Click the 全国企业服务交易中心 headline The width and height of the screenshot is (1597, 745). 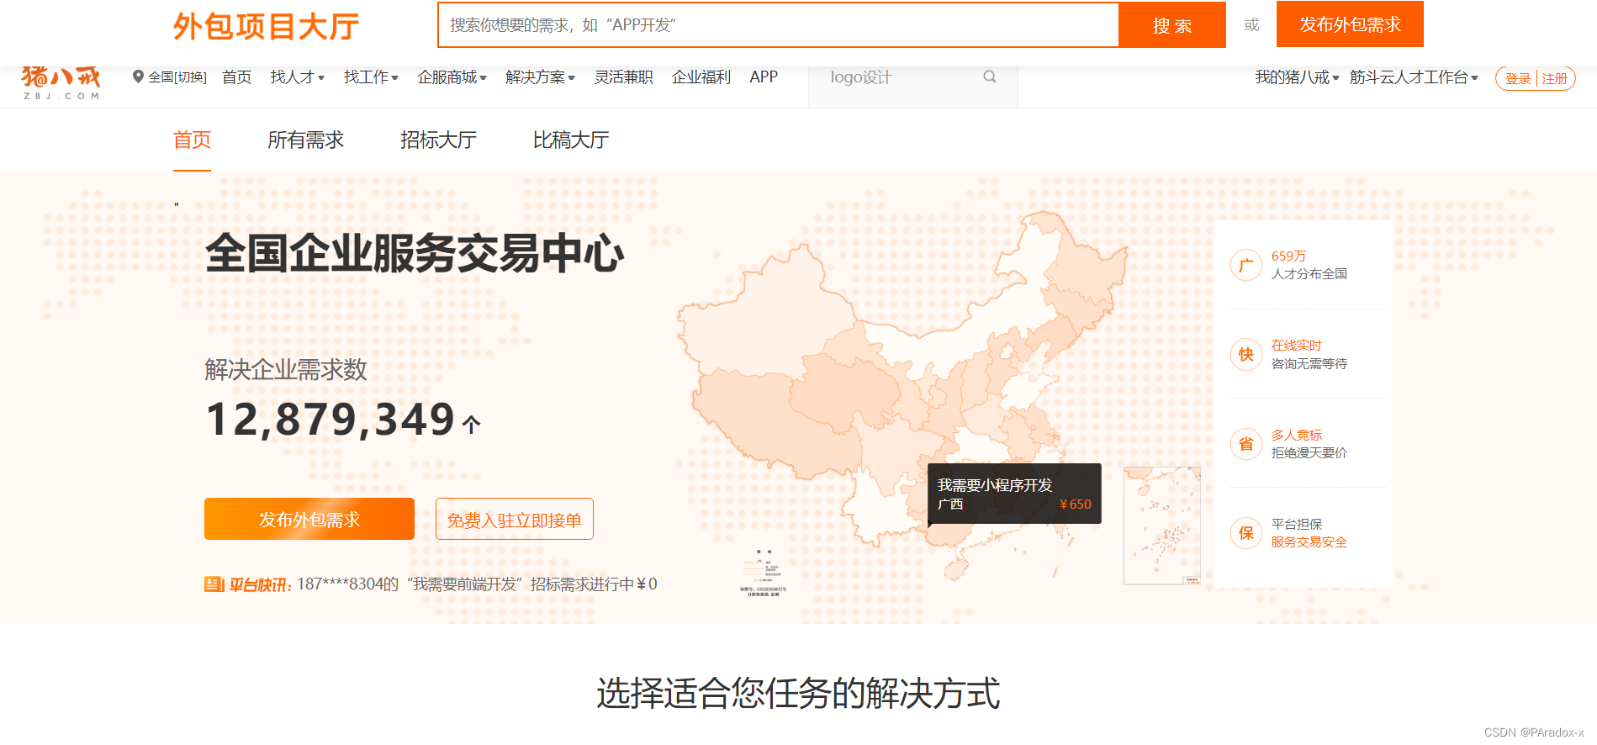415,253
